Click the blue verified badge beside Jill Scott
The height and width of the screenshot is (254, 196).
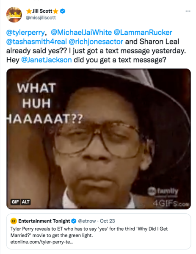[x=63, y=11]
